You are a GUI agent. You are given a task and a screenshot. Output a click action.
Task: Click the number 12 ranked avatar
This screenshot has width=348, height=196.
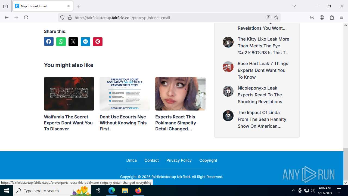point(228,116)
